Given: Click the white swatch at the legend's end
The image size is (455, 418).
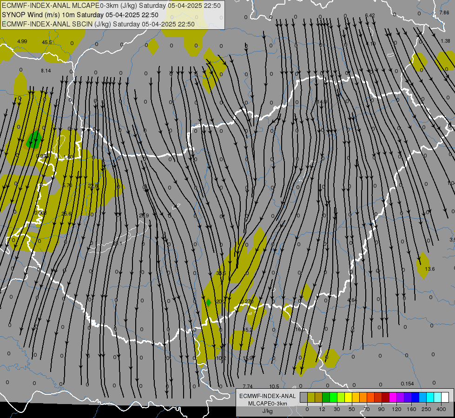Looking at the screenshot, I should (445, 398).
